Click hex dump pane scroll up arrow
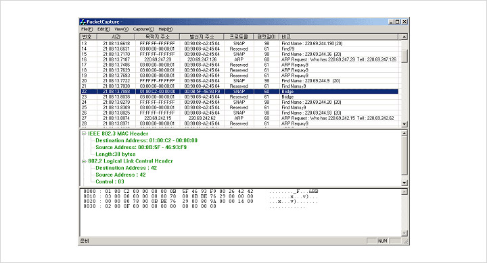487x263 pixels. point(404,192)
